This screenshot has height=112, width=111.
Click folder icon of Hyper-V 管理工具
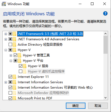20,55
